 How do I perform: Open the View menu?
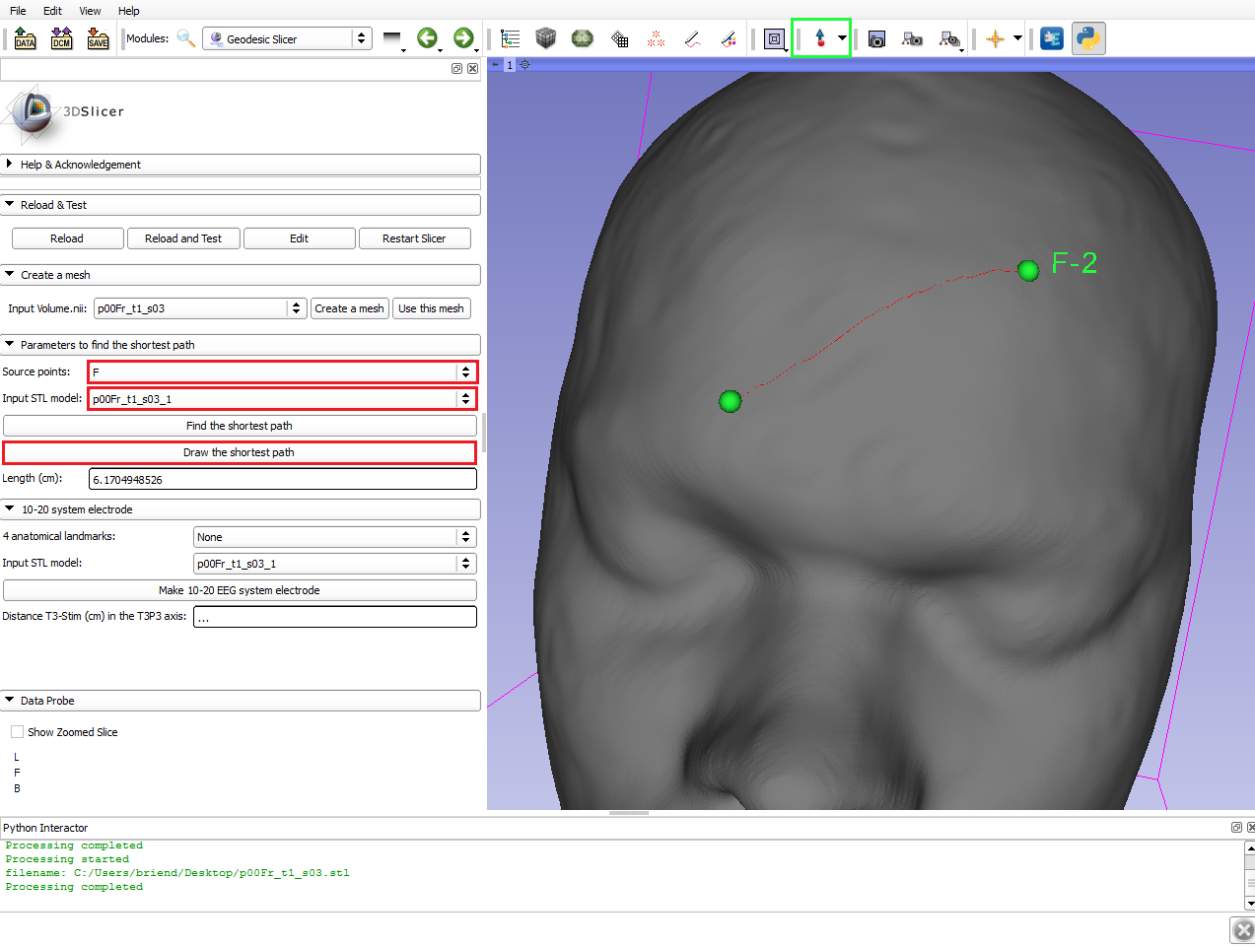[90, 11]
